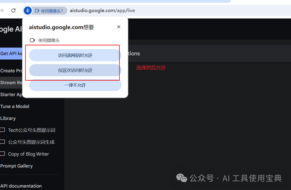Viewport: 291px width, 190px height.
Task: Reload the page with refresh icon
Action: (x=13, y=11)
